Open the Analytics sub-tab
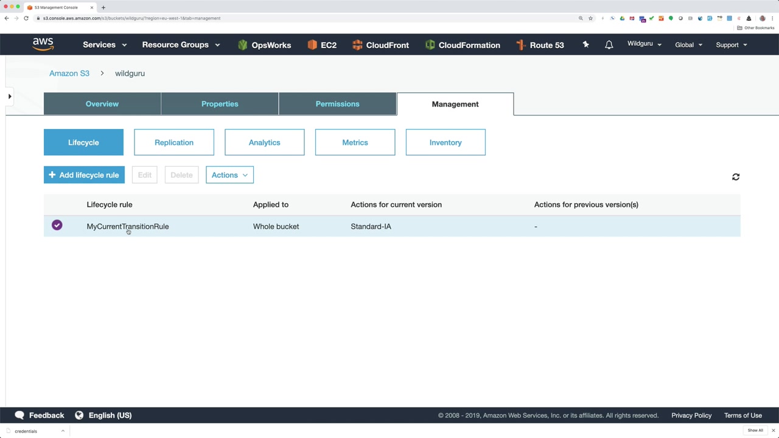The height and width of the screenshot is (438, 779). tap(264, 142)
